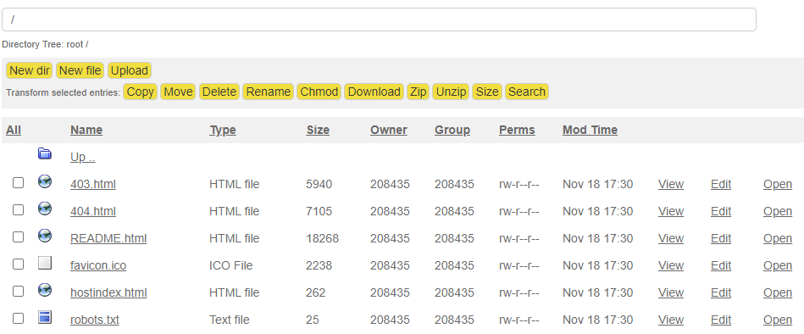Viewport: 804px width, 334px height.
Task: Click the globe icon for 404.html
Action: click(x=45, y=209)
